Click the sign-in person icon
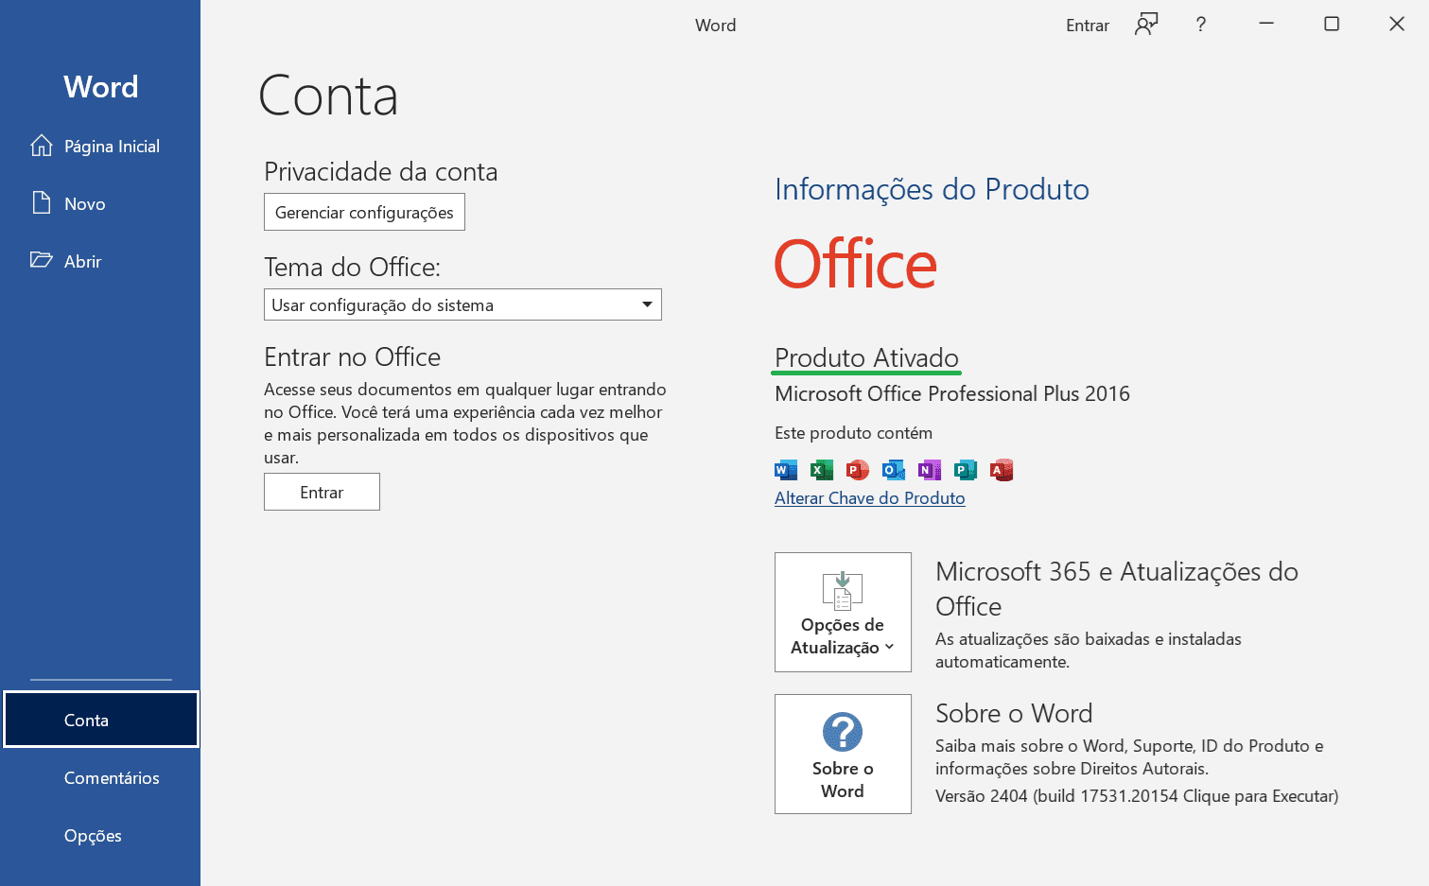Image resolution: width=1429 pixels, height=886 pixels. click(1145, 24)
